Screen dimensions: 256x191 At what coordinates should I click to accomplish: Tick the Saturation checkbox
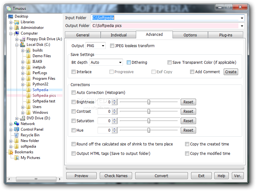coord(73,121)
